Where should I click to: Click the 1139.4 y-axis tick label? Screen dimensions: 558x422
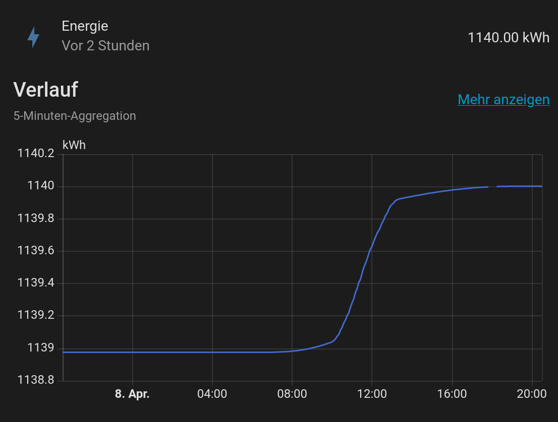[x=36, y=284]
